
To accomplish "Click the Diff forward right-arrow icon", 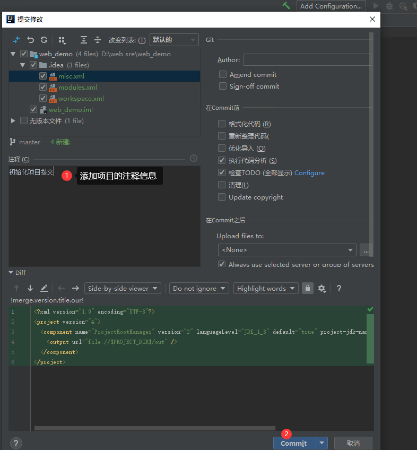I will tap(75, 288).
